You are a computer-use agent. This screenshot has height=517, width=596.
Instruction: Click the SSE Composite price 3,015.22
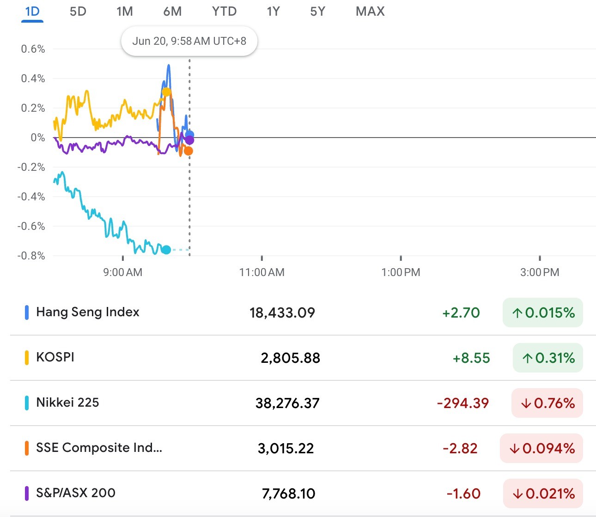tap(286, 449)
